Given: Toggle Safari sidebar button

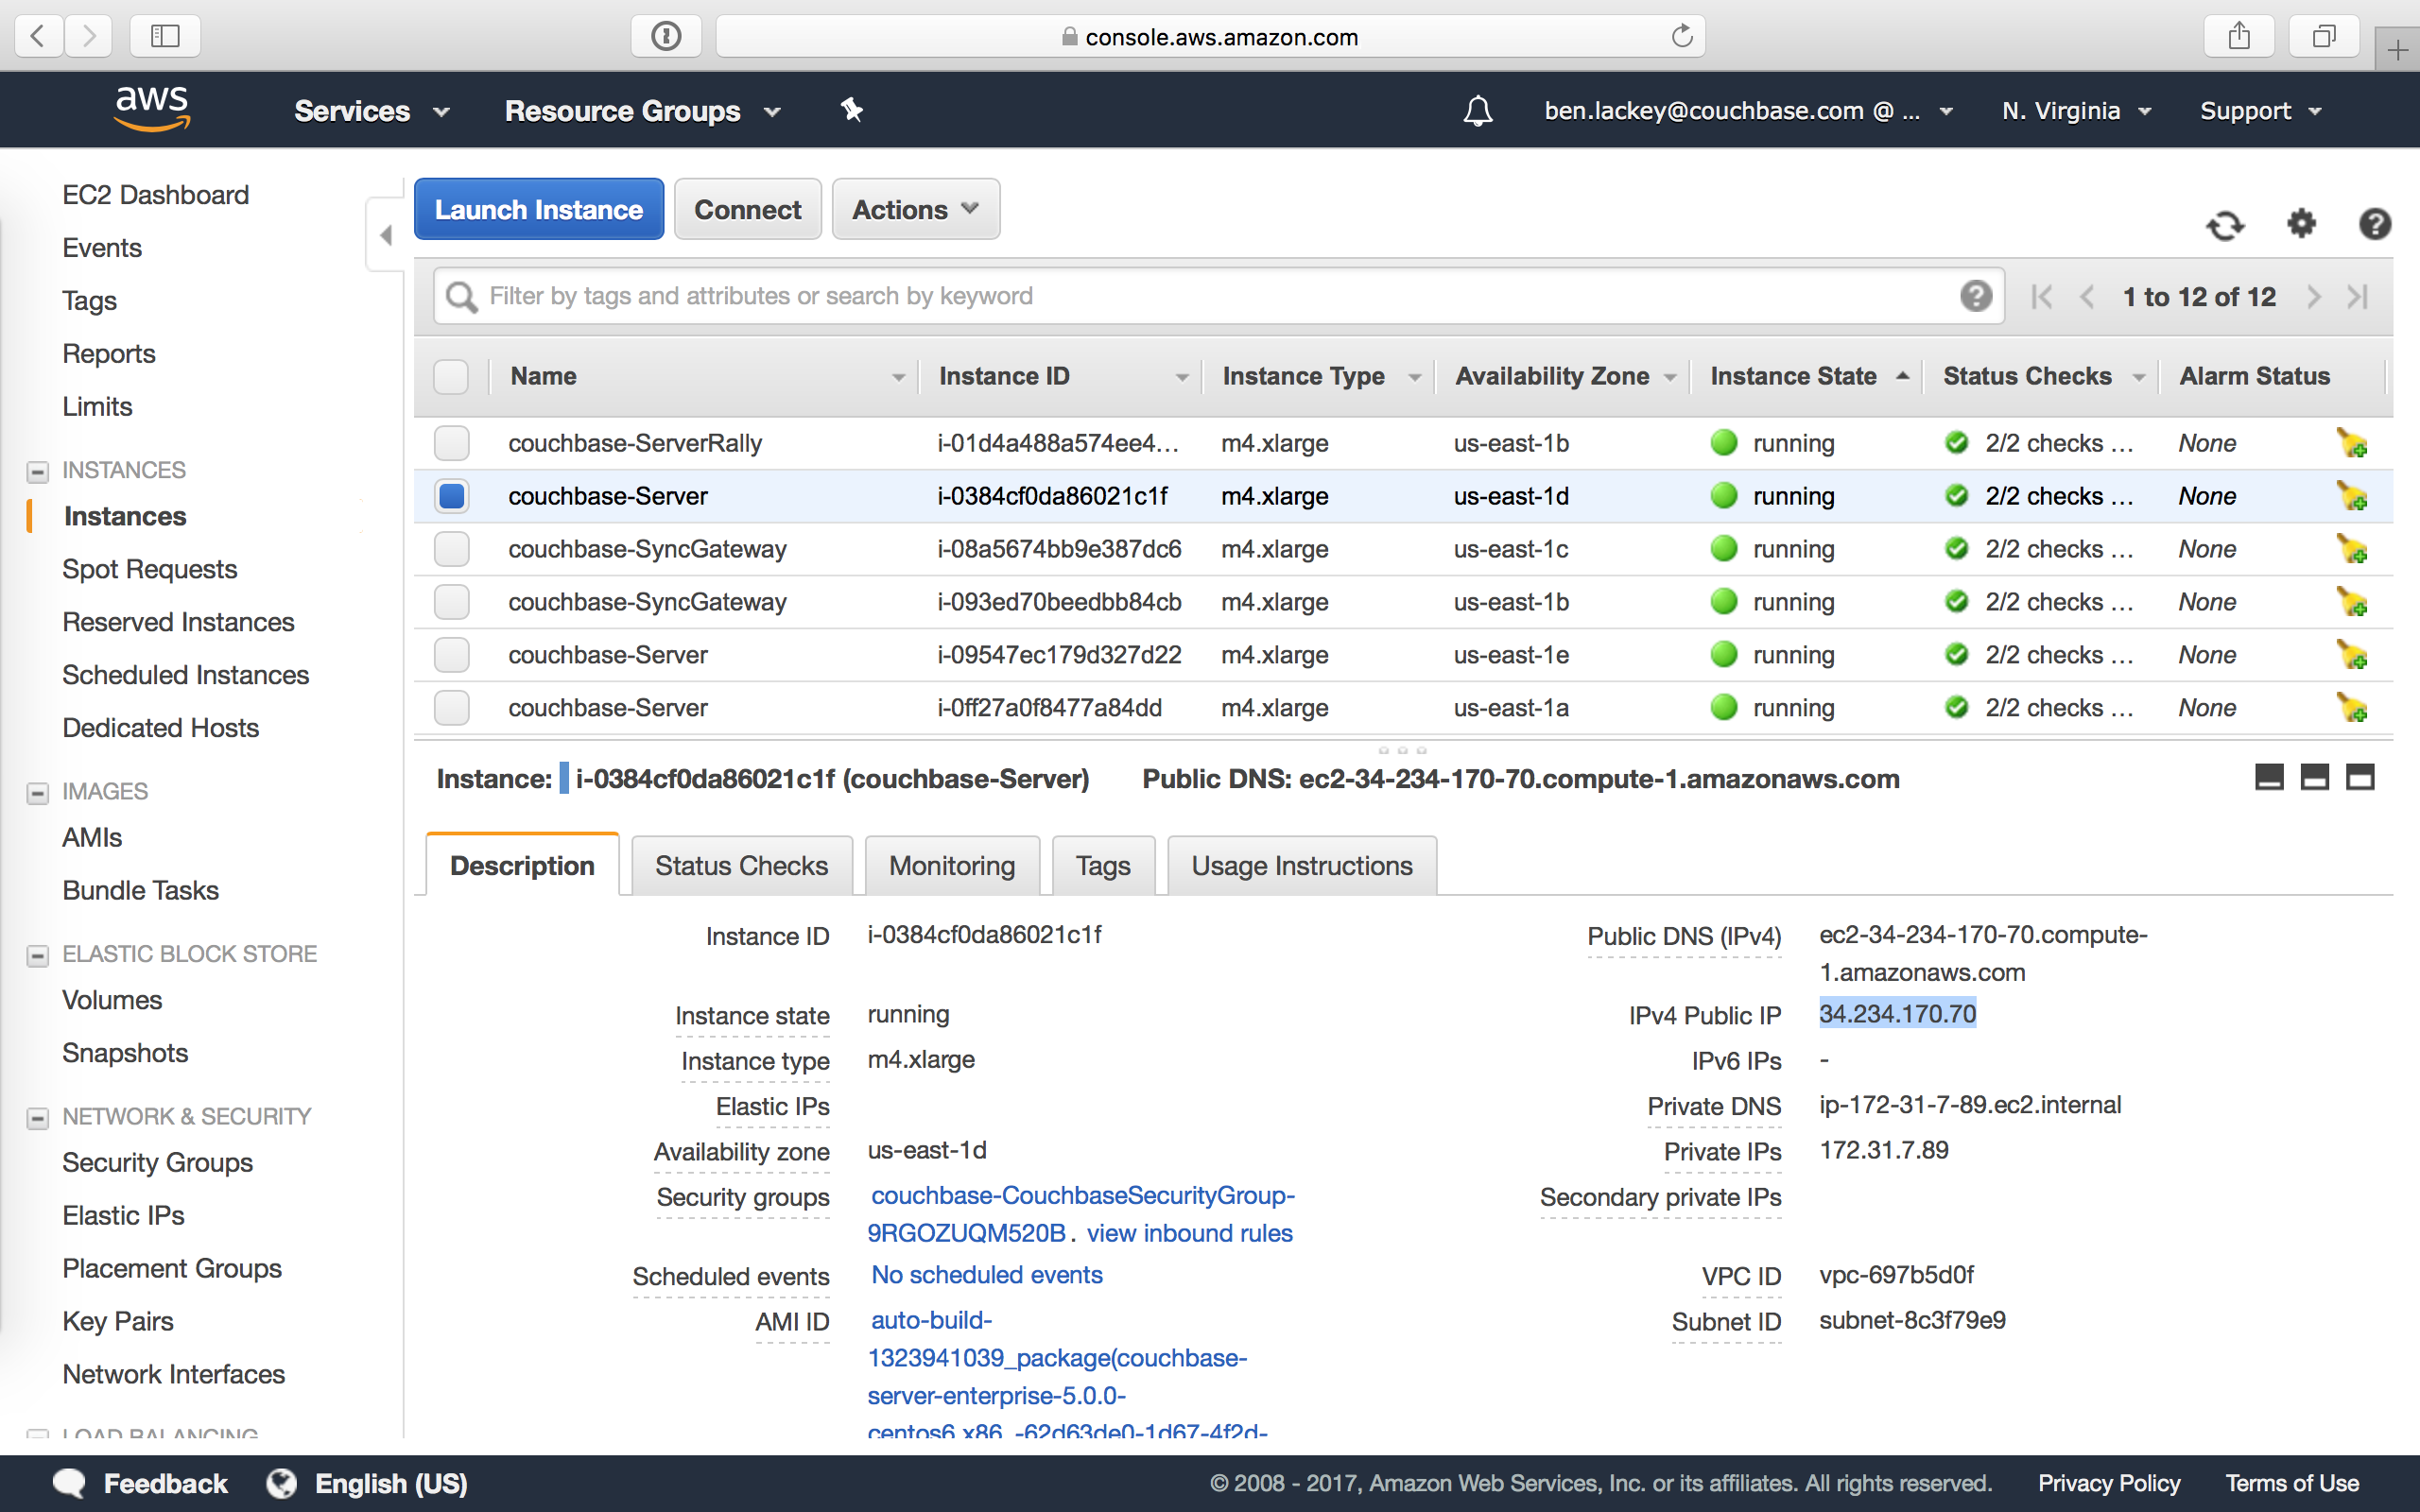Looking at the screenshot, I should (165, 37).
